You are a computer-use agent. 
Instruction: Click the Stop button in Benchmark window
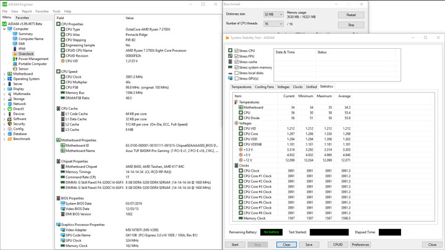point(351,25)
